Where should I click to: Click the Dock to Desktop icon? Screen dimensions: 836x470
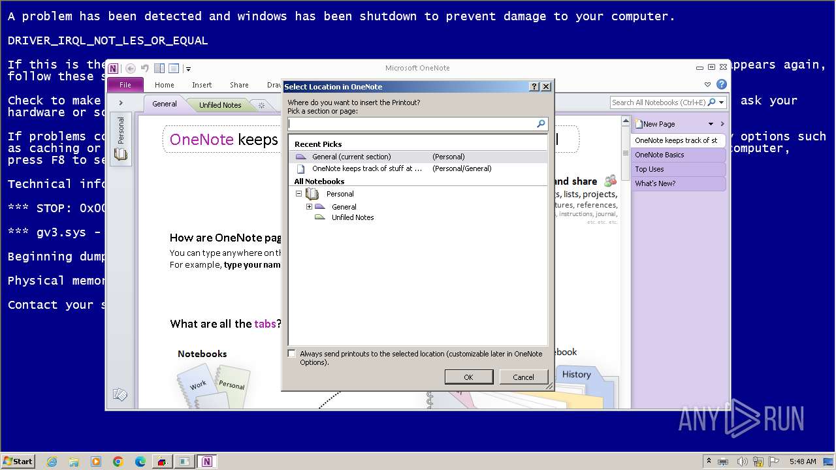(159, 69)
